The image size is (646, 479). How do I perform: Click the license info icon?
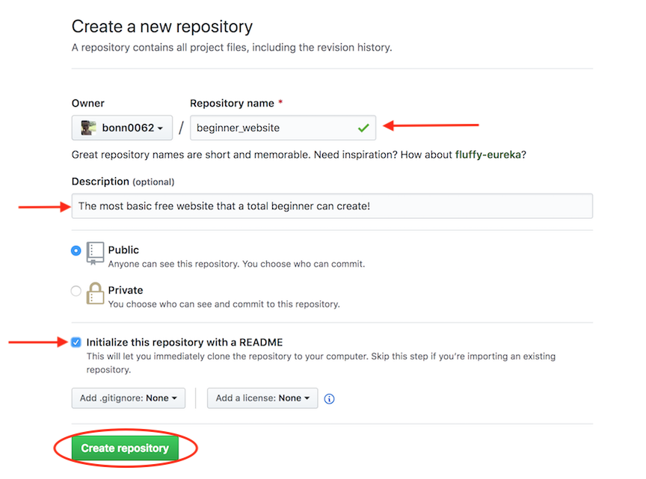coord(330,399)
